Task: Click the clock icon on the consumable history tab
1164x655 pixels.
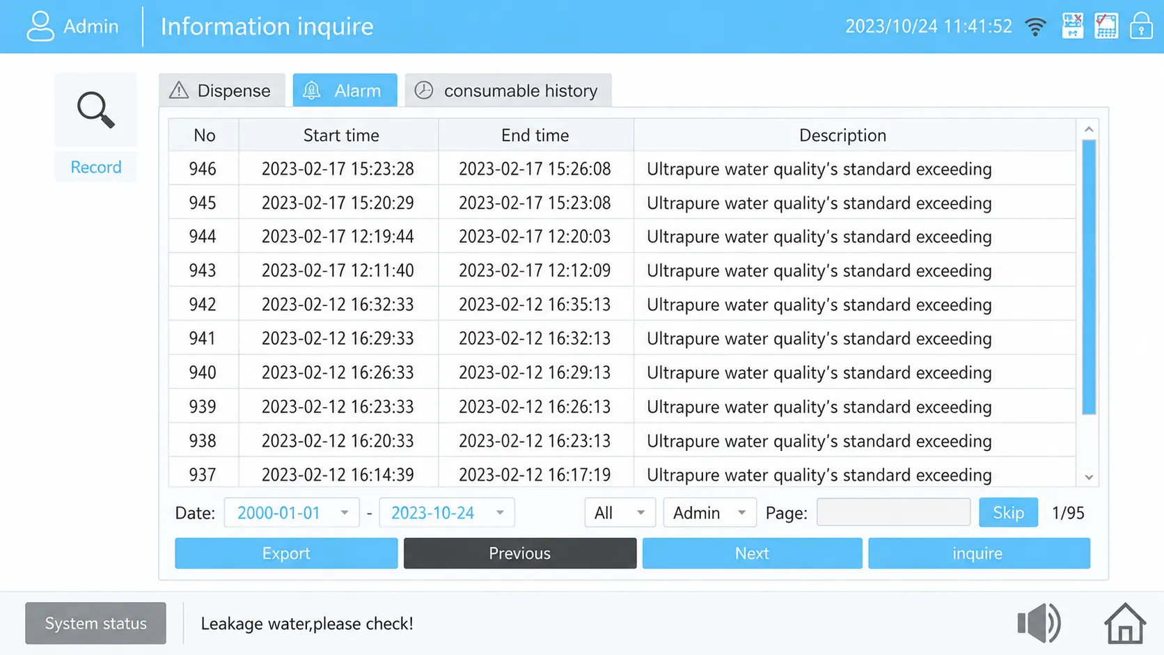Action: [424, 90]
